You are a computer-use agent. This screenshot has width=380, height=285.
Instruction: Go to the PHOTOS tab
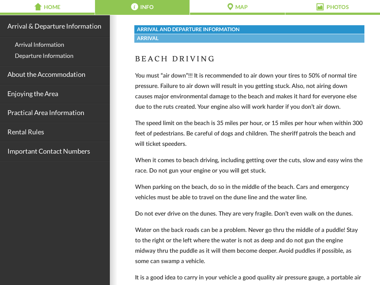tap(333, 7)
